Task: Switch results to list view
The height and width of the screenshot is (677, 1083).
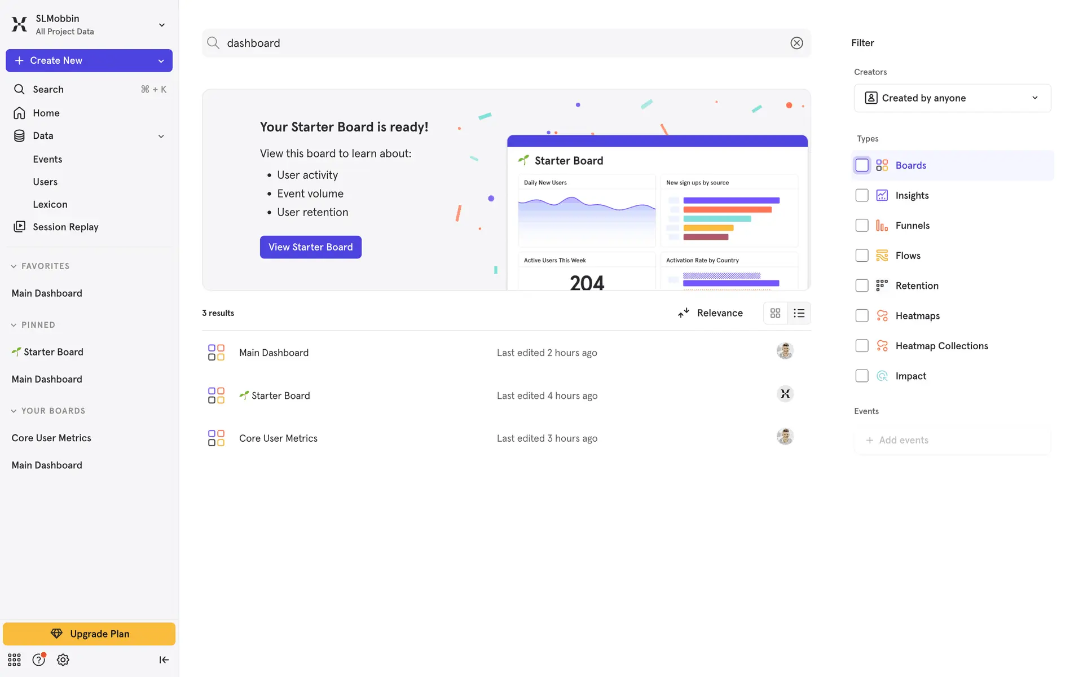Action: 799,313
